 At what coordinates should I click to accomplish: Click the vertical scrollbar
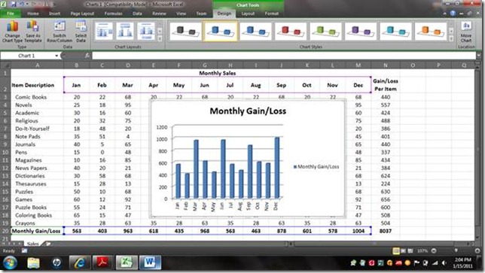pyautogui.click(x=478, y=151)
